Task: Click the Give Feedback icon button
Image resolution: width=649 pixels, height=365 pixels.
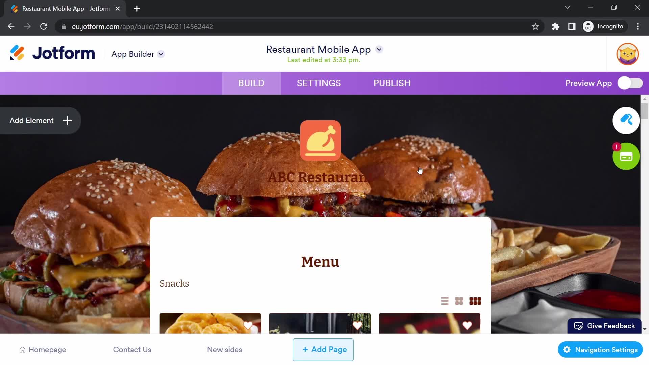Action: pyautogui.click(x=579, y=326)
